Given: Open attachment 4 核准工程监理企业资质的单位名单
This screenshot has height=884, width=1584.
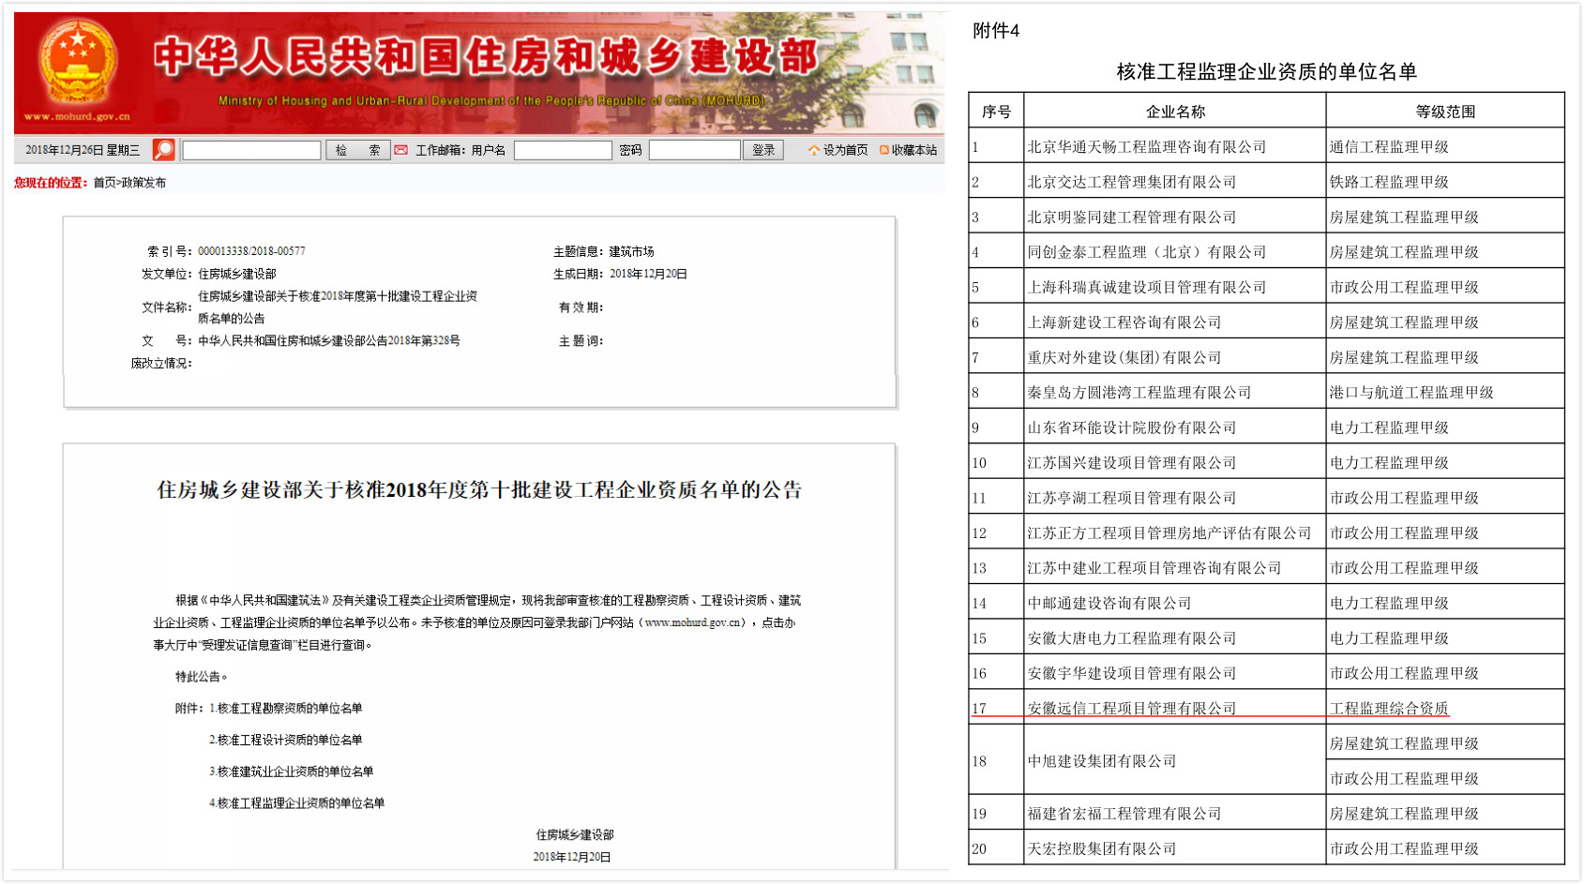Looking at the screenshot, I should (x=300, y=803).
